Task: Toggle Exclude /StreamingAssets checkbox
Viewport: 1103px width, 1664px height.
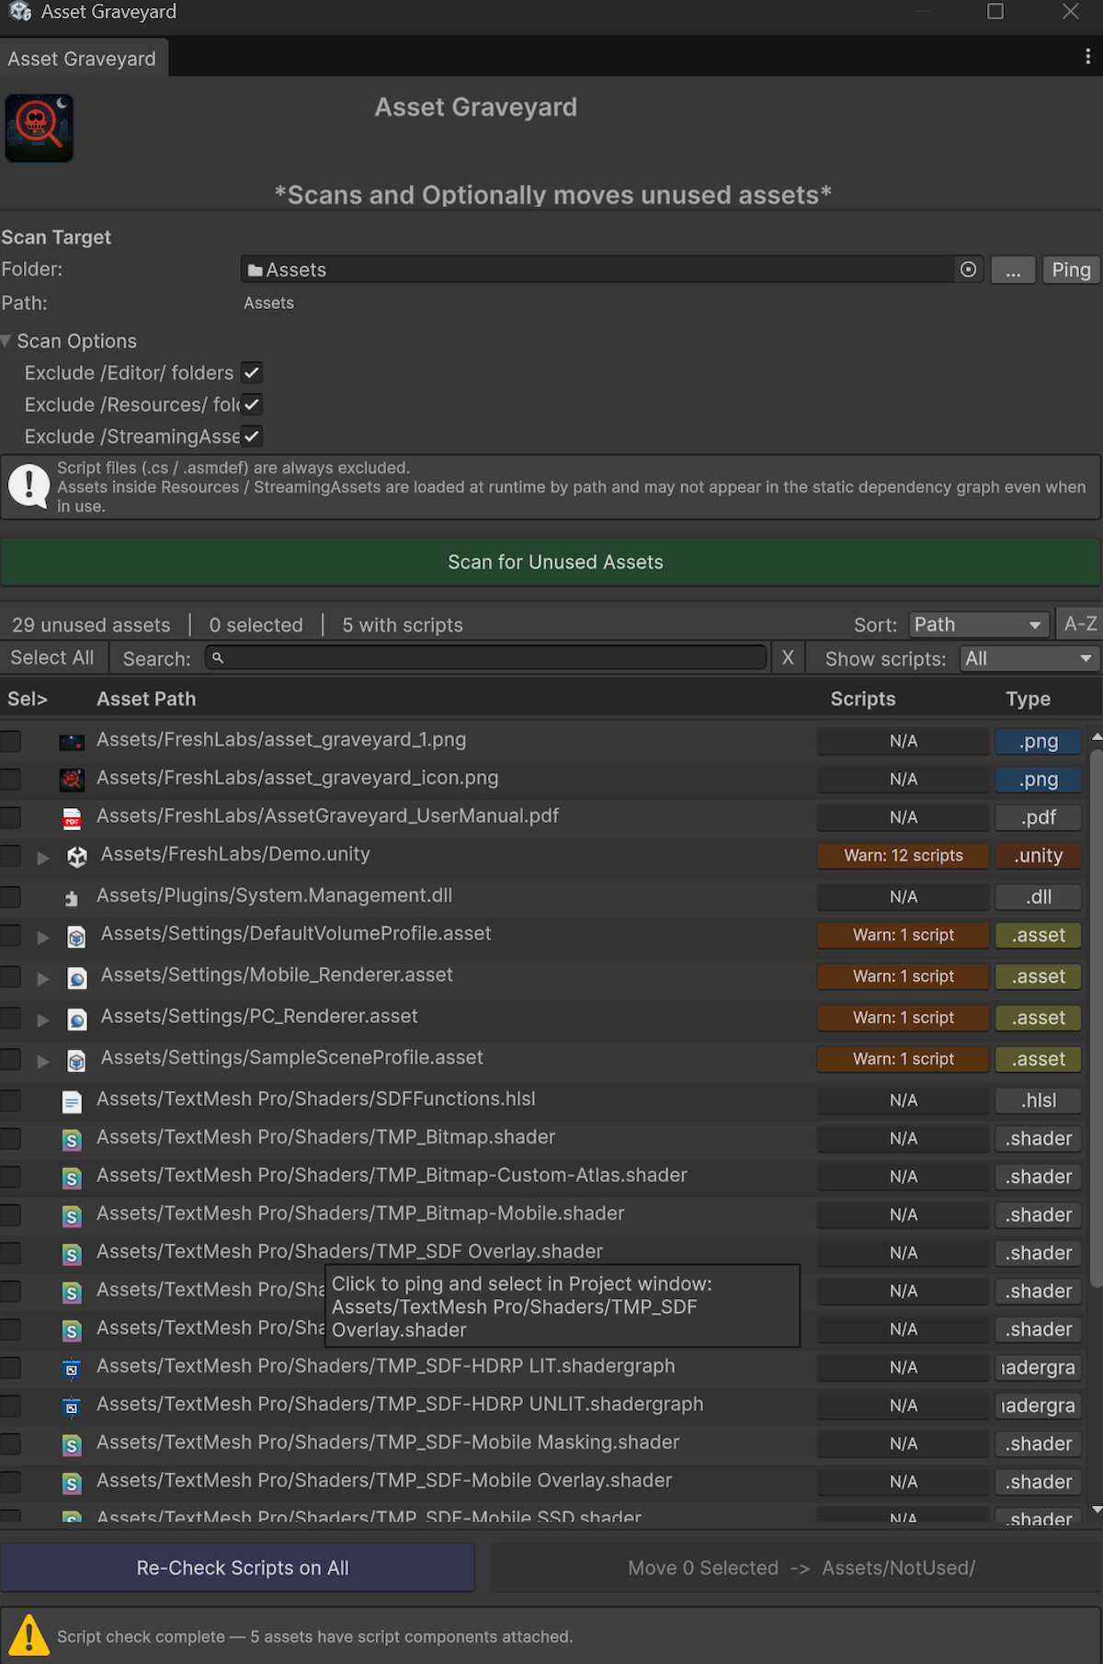Action: pyautogui.click(x=252, y=437)
